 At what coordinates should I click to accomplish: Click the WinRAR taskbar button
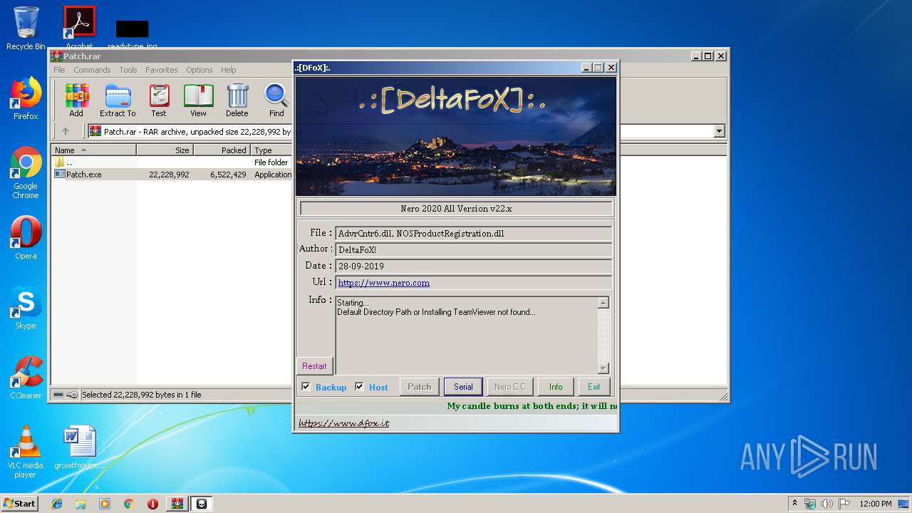coord(177,504)
